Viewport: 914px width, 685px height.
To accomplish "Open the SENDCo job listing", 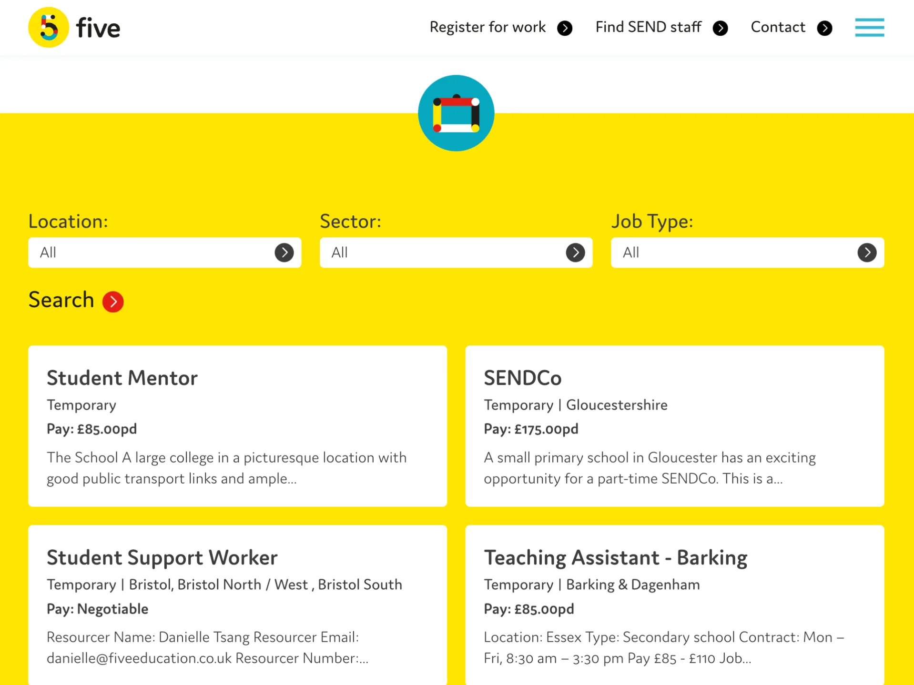I will pyautogui.click(x=522, y=378).
